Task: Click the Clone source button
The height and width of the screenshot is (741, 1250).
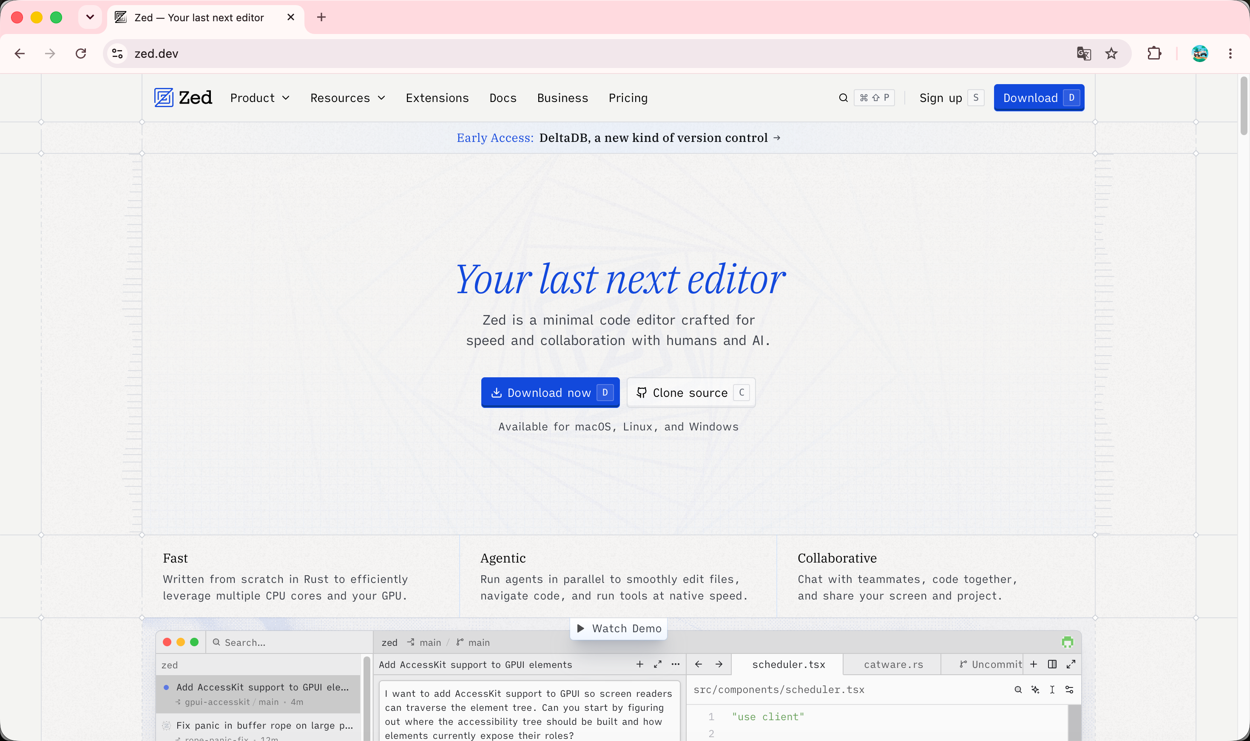Action: tap(691, 393)
